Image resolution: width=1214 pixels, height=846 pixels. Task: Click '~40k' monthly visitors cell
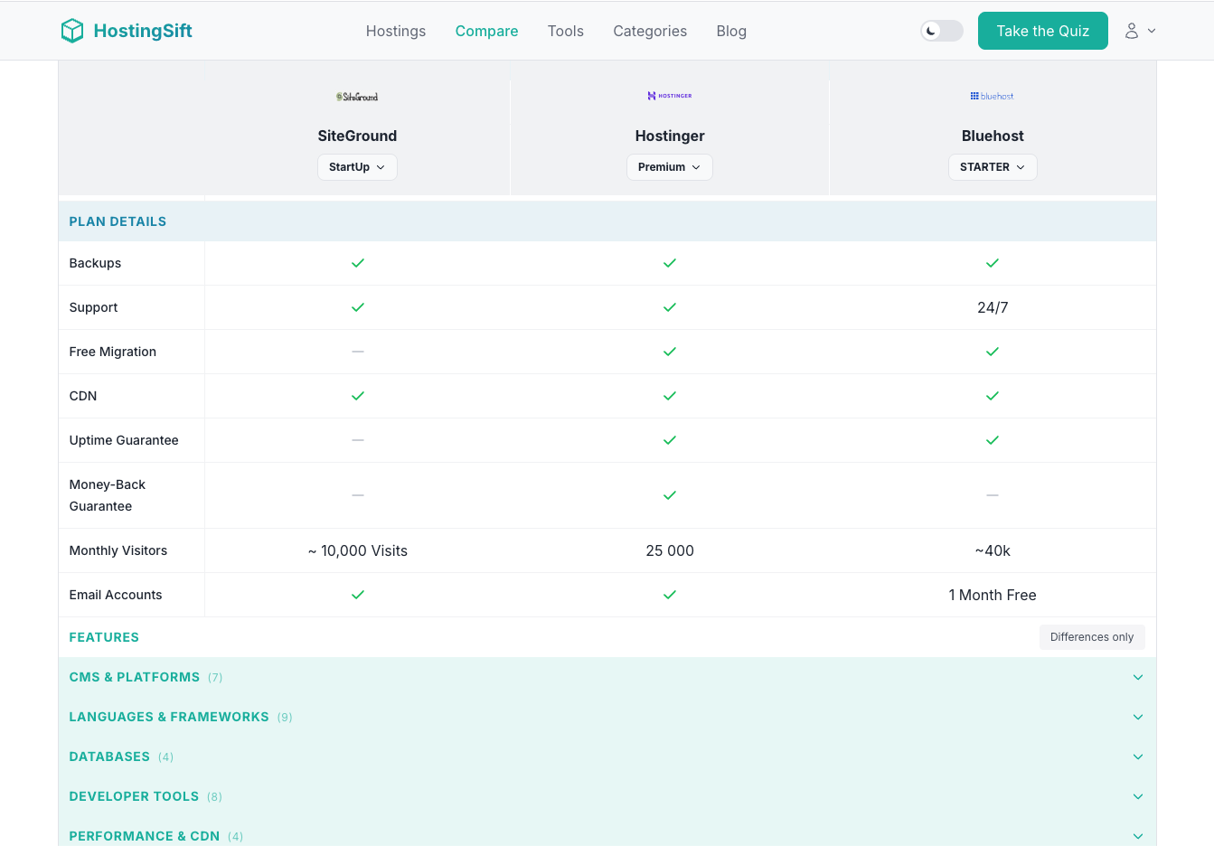click(993, 550)
